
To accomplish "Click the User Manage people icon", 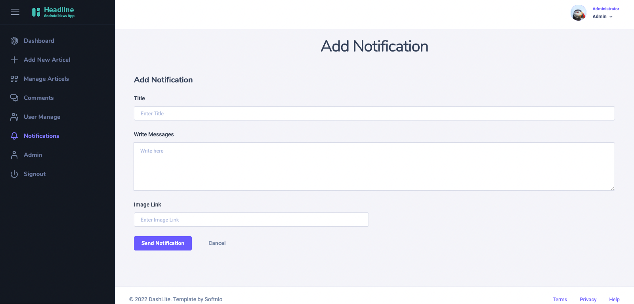I will pos(14,117).
